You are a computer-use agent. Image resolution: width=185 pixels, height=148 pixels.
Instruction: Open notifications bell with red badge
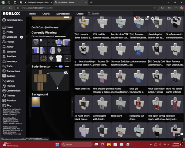tap(135, 18)
